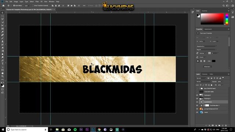
Task: Open the Auto-Select Layer dropdown
Action: click(x=27, y=5)
